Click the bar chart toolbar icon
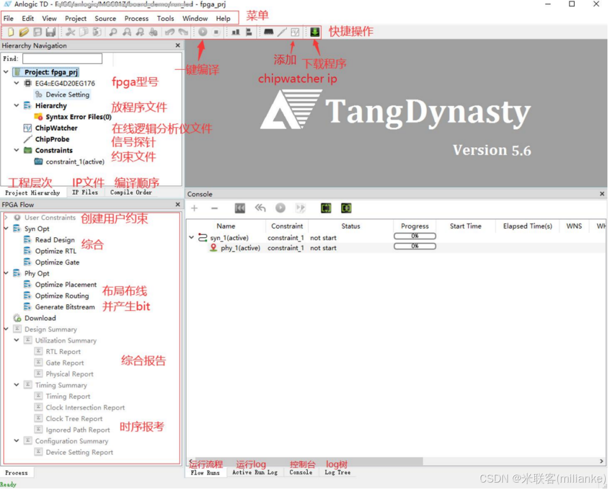The width and height of the screenshot is (608, 489). coord(235,32)
